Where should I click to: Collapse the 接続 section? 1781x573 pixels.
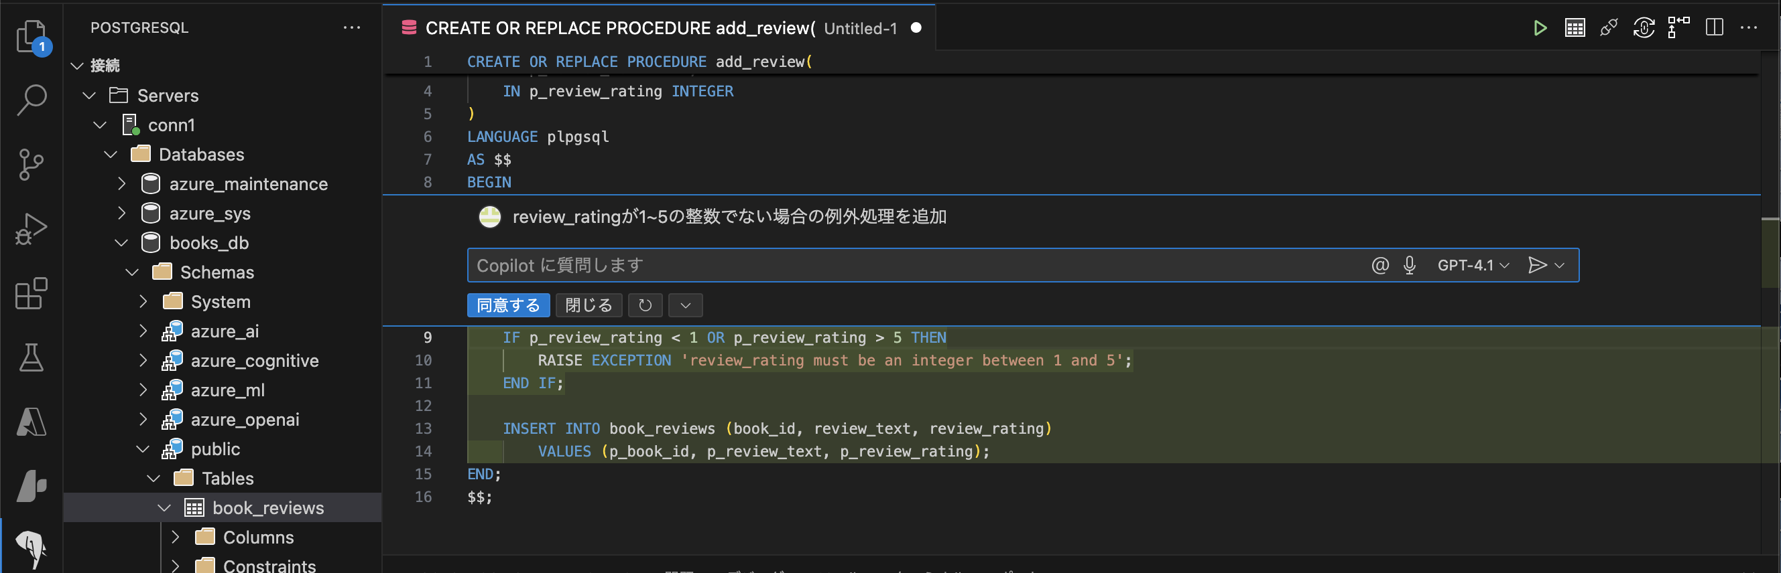pyautogui.click(x=78, y=66)
